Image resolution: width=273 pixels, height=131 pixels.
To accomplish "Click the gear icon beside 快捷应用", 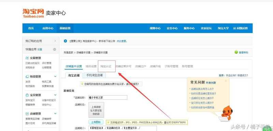I will point(55,49).
